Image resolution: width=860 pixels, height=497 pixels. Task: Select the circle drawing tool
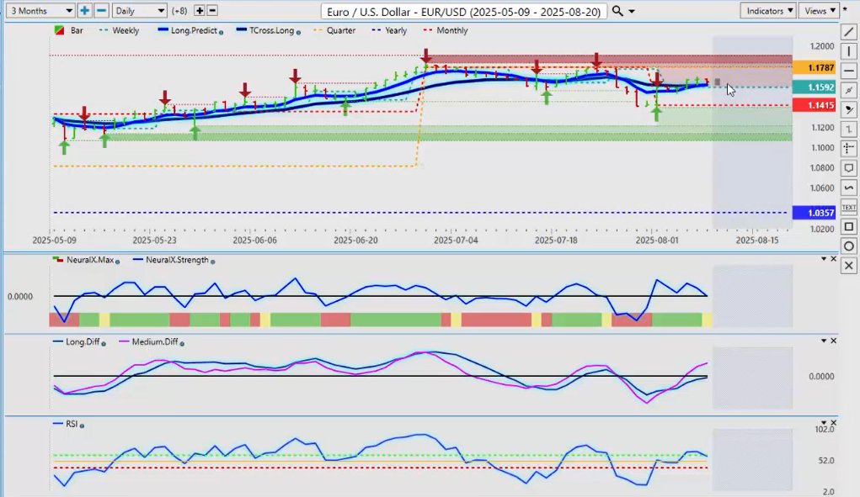849,246
